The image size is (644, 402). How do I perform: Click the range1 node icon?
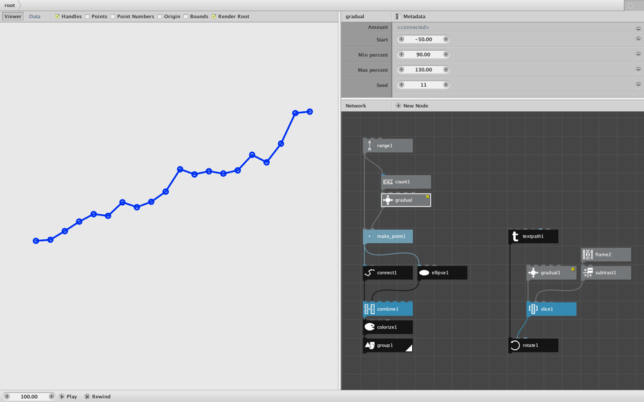click(370, 145)
